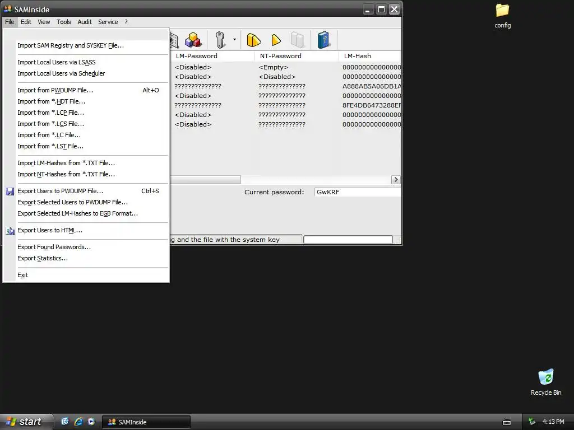The width and height of the screenshot is (574, 430).
Task: Click the Start button
Action: click(26, 422)
